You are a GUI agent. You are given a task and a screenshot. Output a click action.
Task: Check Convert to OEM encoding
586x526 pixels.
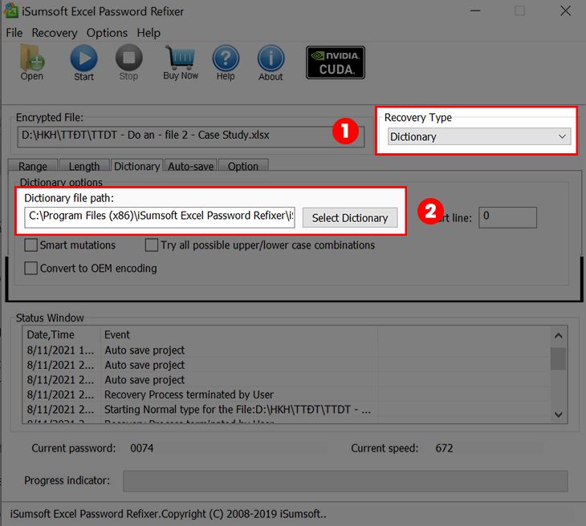pyautogui.click(x=31, y=269)
